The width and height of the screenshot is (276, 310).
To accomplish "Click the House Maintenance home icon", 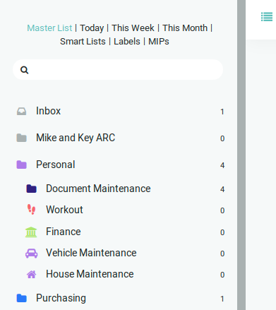I will pyautogui.click(x=31, y=275).
